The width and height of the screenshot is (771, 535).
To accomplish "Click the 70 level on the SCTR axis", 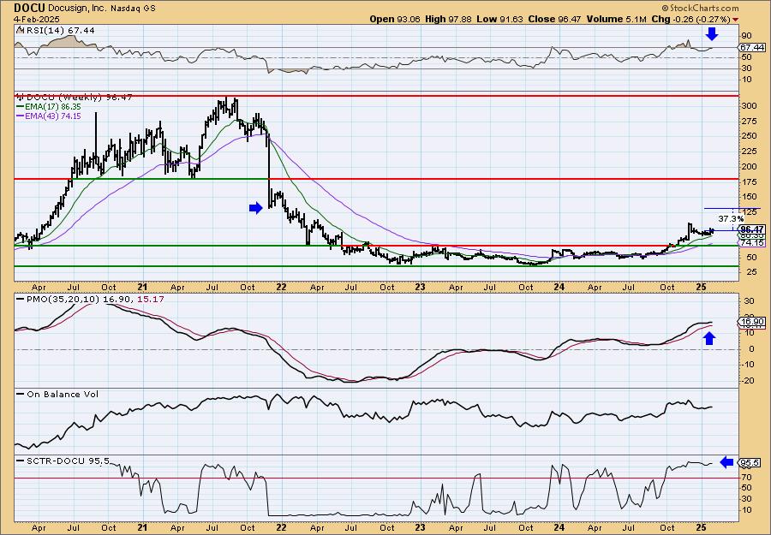I will coord(746,477).
